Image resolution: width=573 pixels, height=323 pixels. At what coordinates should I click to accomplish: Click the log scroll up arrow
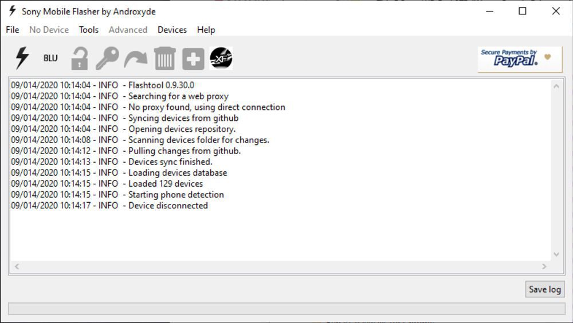tap(556, 86)
